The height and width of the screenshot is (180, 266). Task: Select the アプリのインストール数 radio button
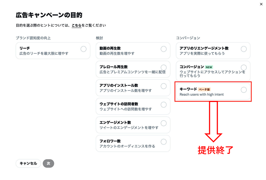[164, 86]
